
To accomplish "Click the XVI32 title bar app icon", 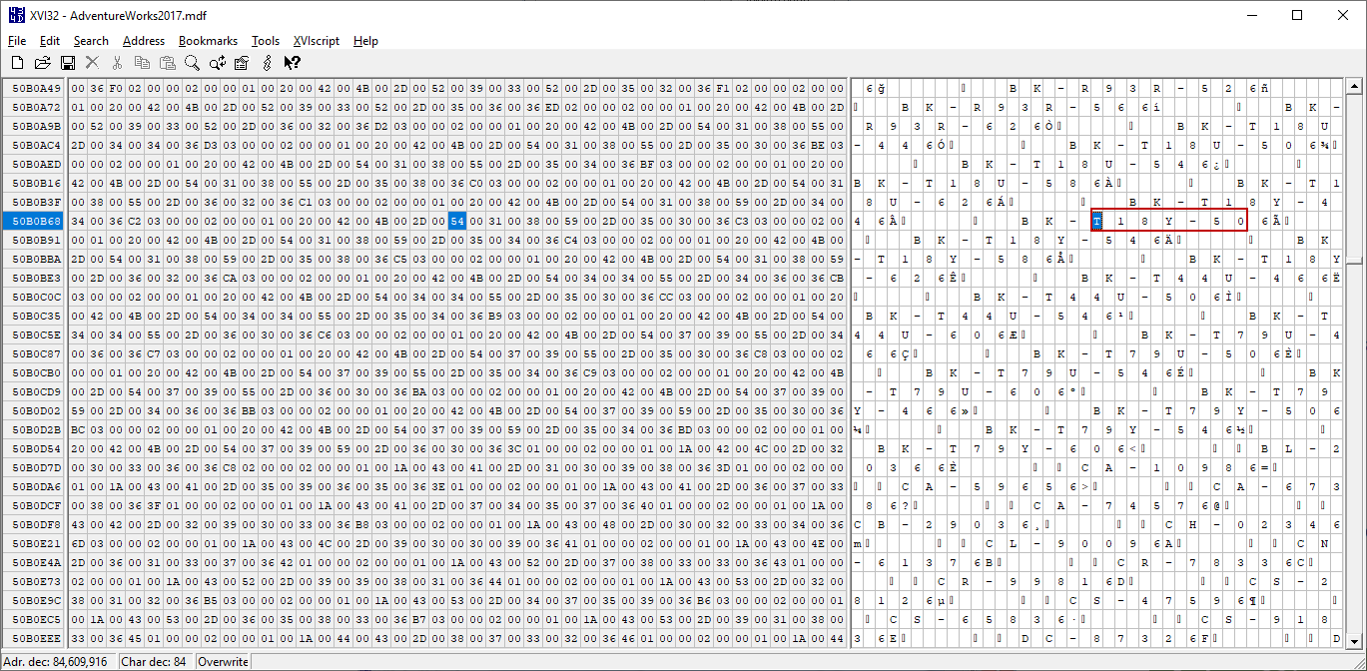I will [17, 16].
